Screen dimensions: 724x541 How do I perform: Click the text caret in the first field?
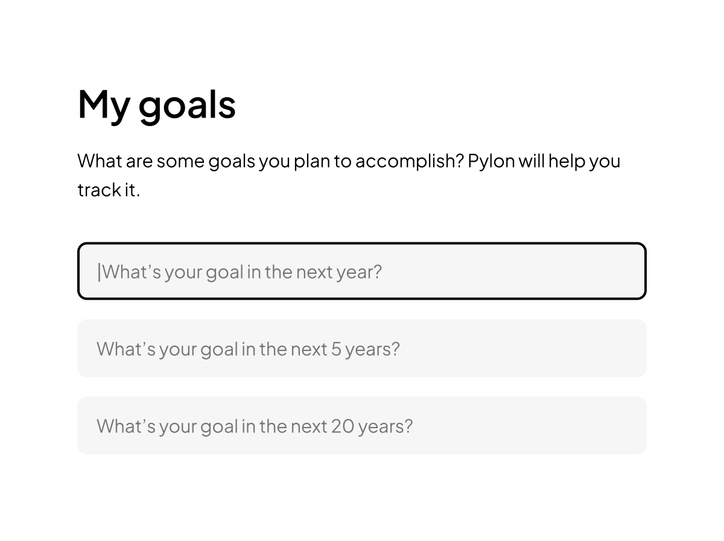click(99, 272)
